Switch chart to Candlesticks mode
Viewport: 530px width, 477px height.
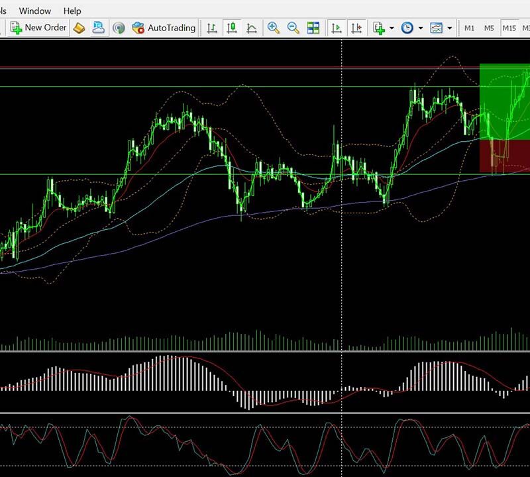pyautogui.click(x=232, y=28)
